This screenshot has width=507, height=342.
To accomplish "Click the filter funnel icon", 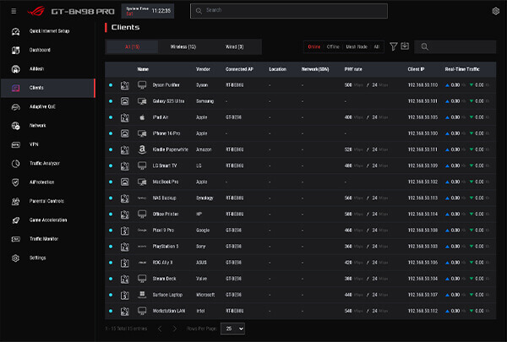I will pyautogui.click(x=393, y=46).
